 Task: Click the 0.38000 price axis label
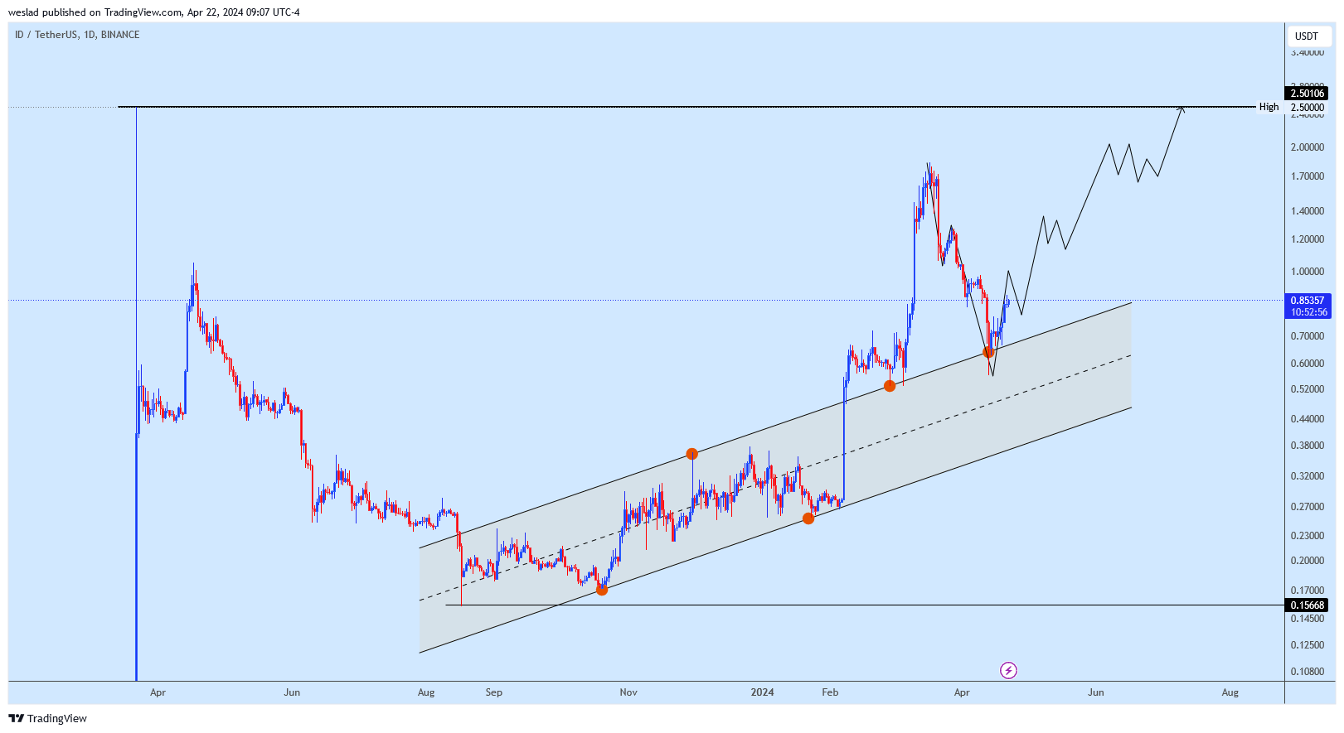1308,446
